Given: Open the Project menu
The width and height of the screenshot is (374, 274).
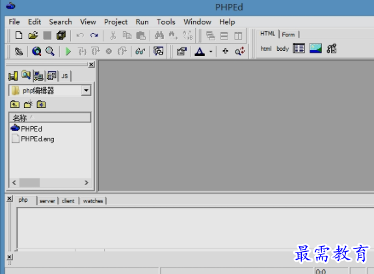Looking at the screenshot, I should point(116,22).
